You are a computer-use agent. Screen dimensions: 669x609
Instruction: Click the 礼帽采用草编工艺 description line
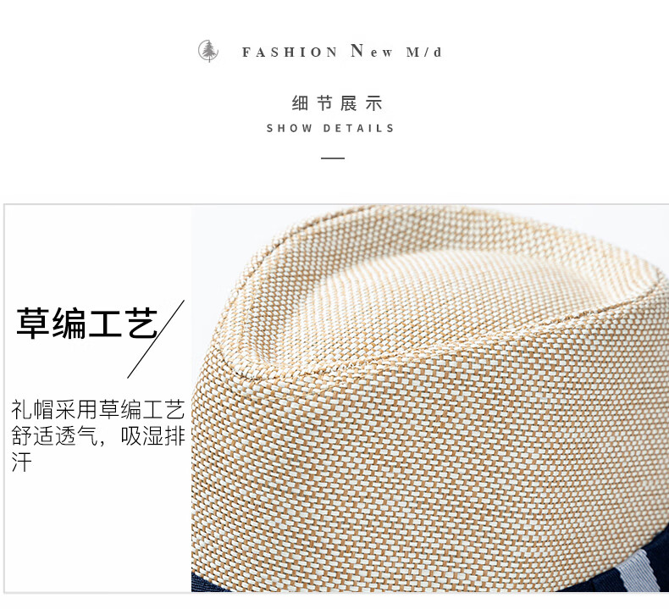(97, 410)
